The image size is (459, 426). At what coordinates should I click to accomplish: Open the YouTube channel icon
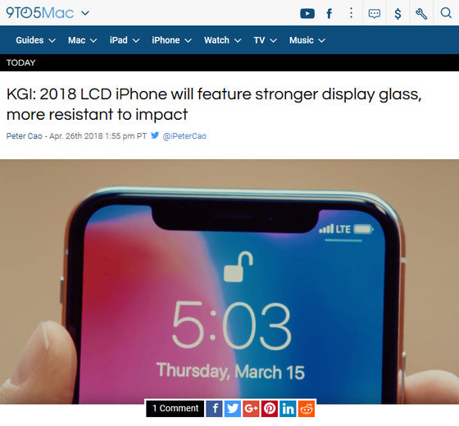tap(307, 13)
